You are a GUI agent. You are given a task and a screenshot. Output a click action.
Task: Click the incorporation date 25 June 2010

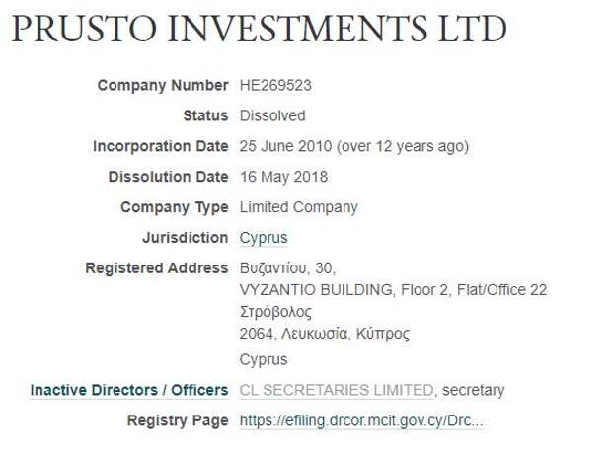pos(285,146)
